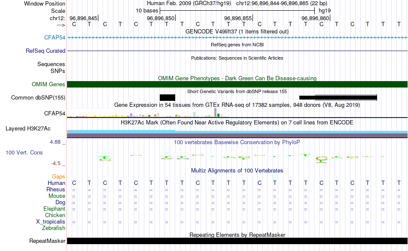Click the OMIM Genes track label
408x251 pixels.
coord(48,84)
